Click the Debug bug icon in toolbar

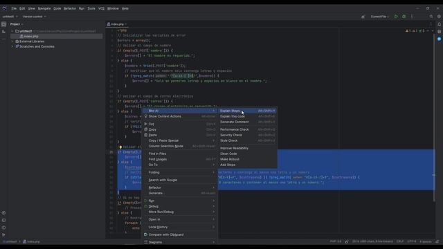pos(404,17)
